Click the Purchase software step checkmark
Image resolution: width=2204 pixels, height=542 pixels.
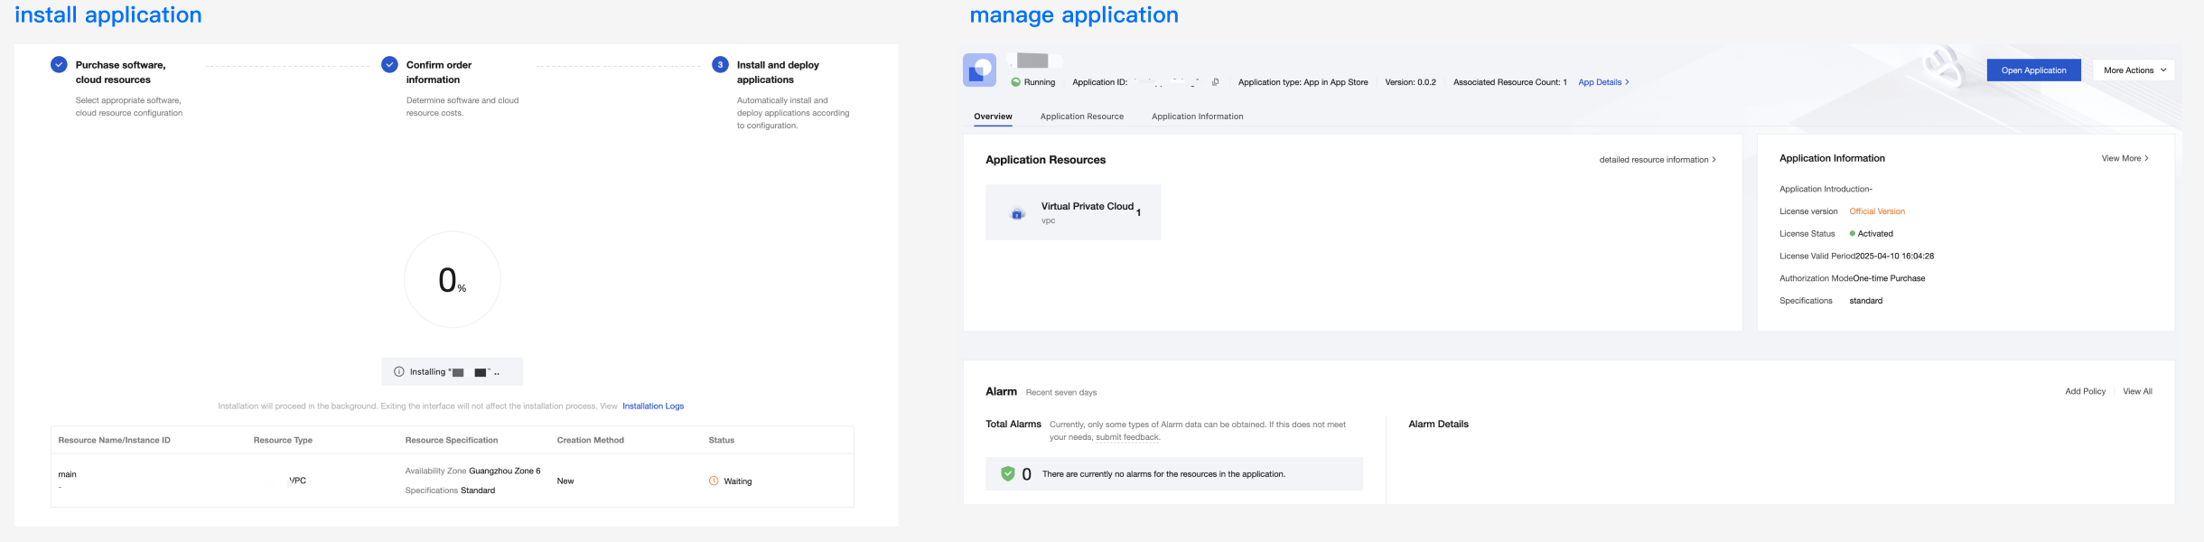tap(59, 65)
